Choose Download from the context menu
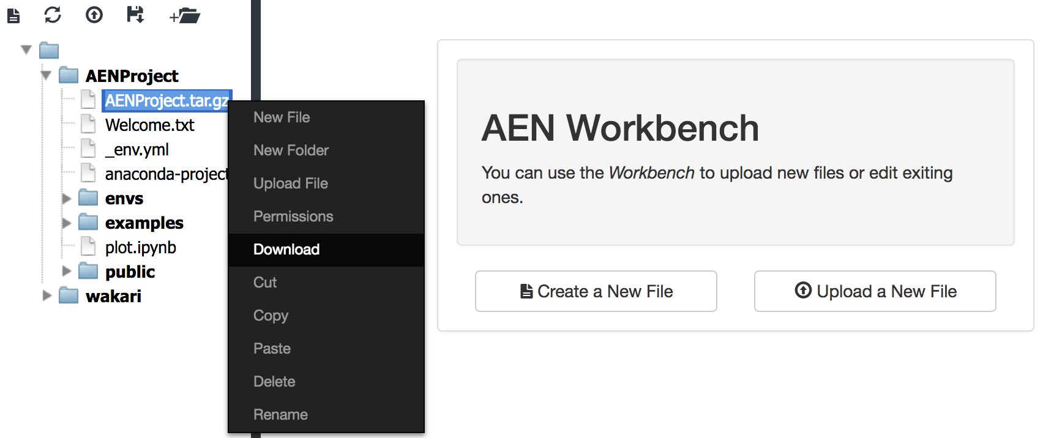Screen dimensions: 1043x438 pos(286,250)
